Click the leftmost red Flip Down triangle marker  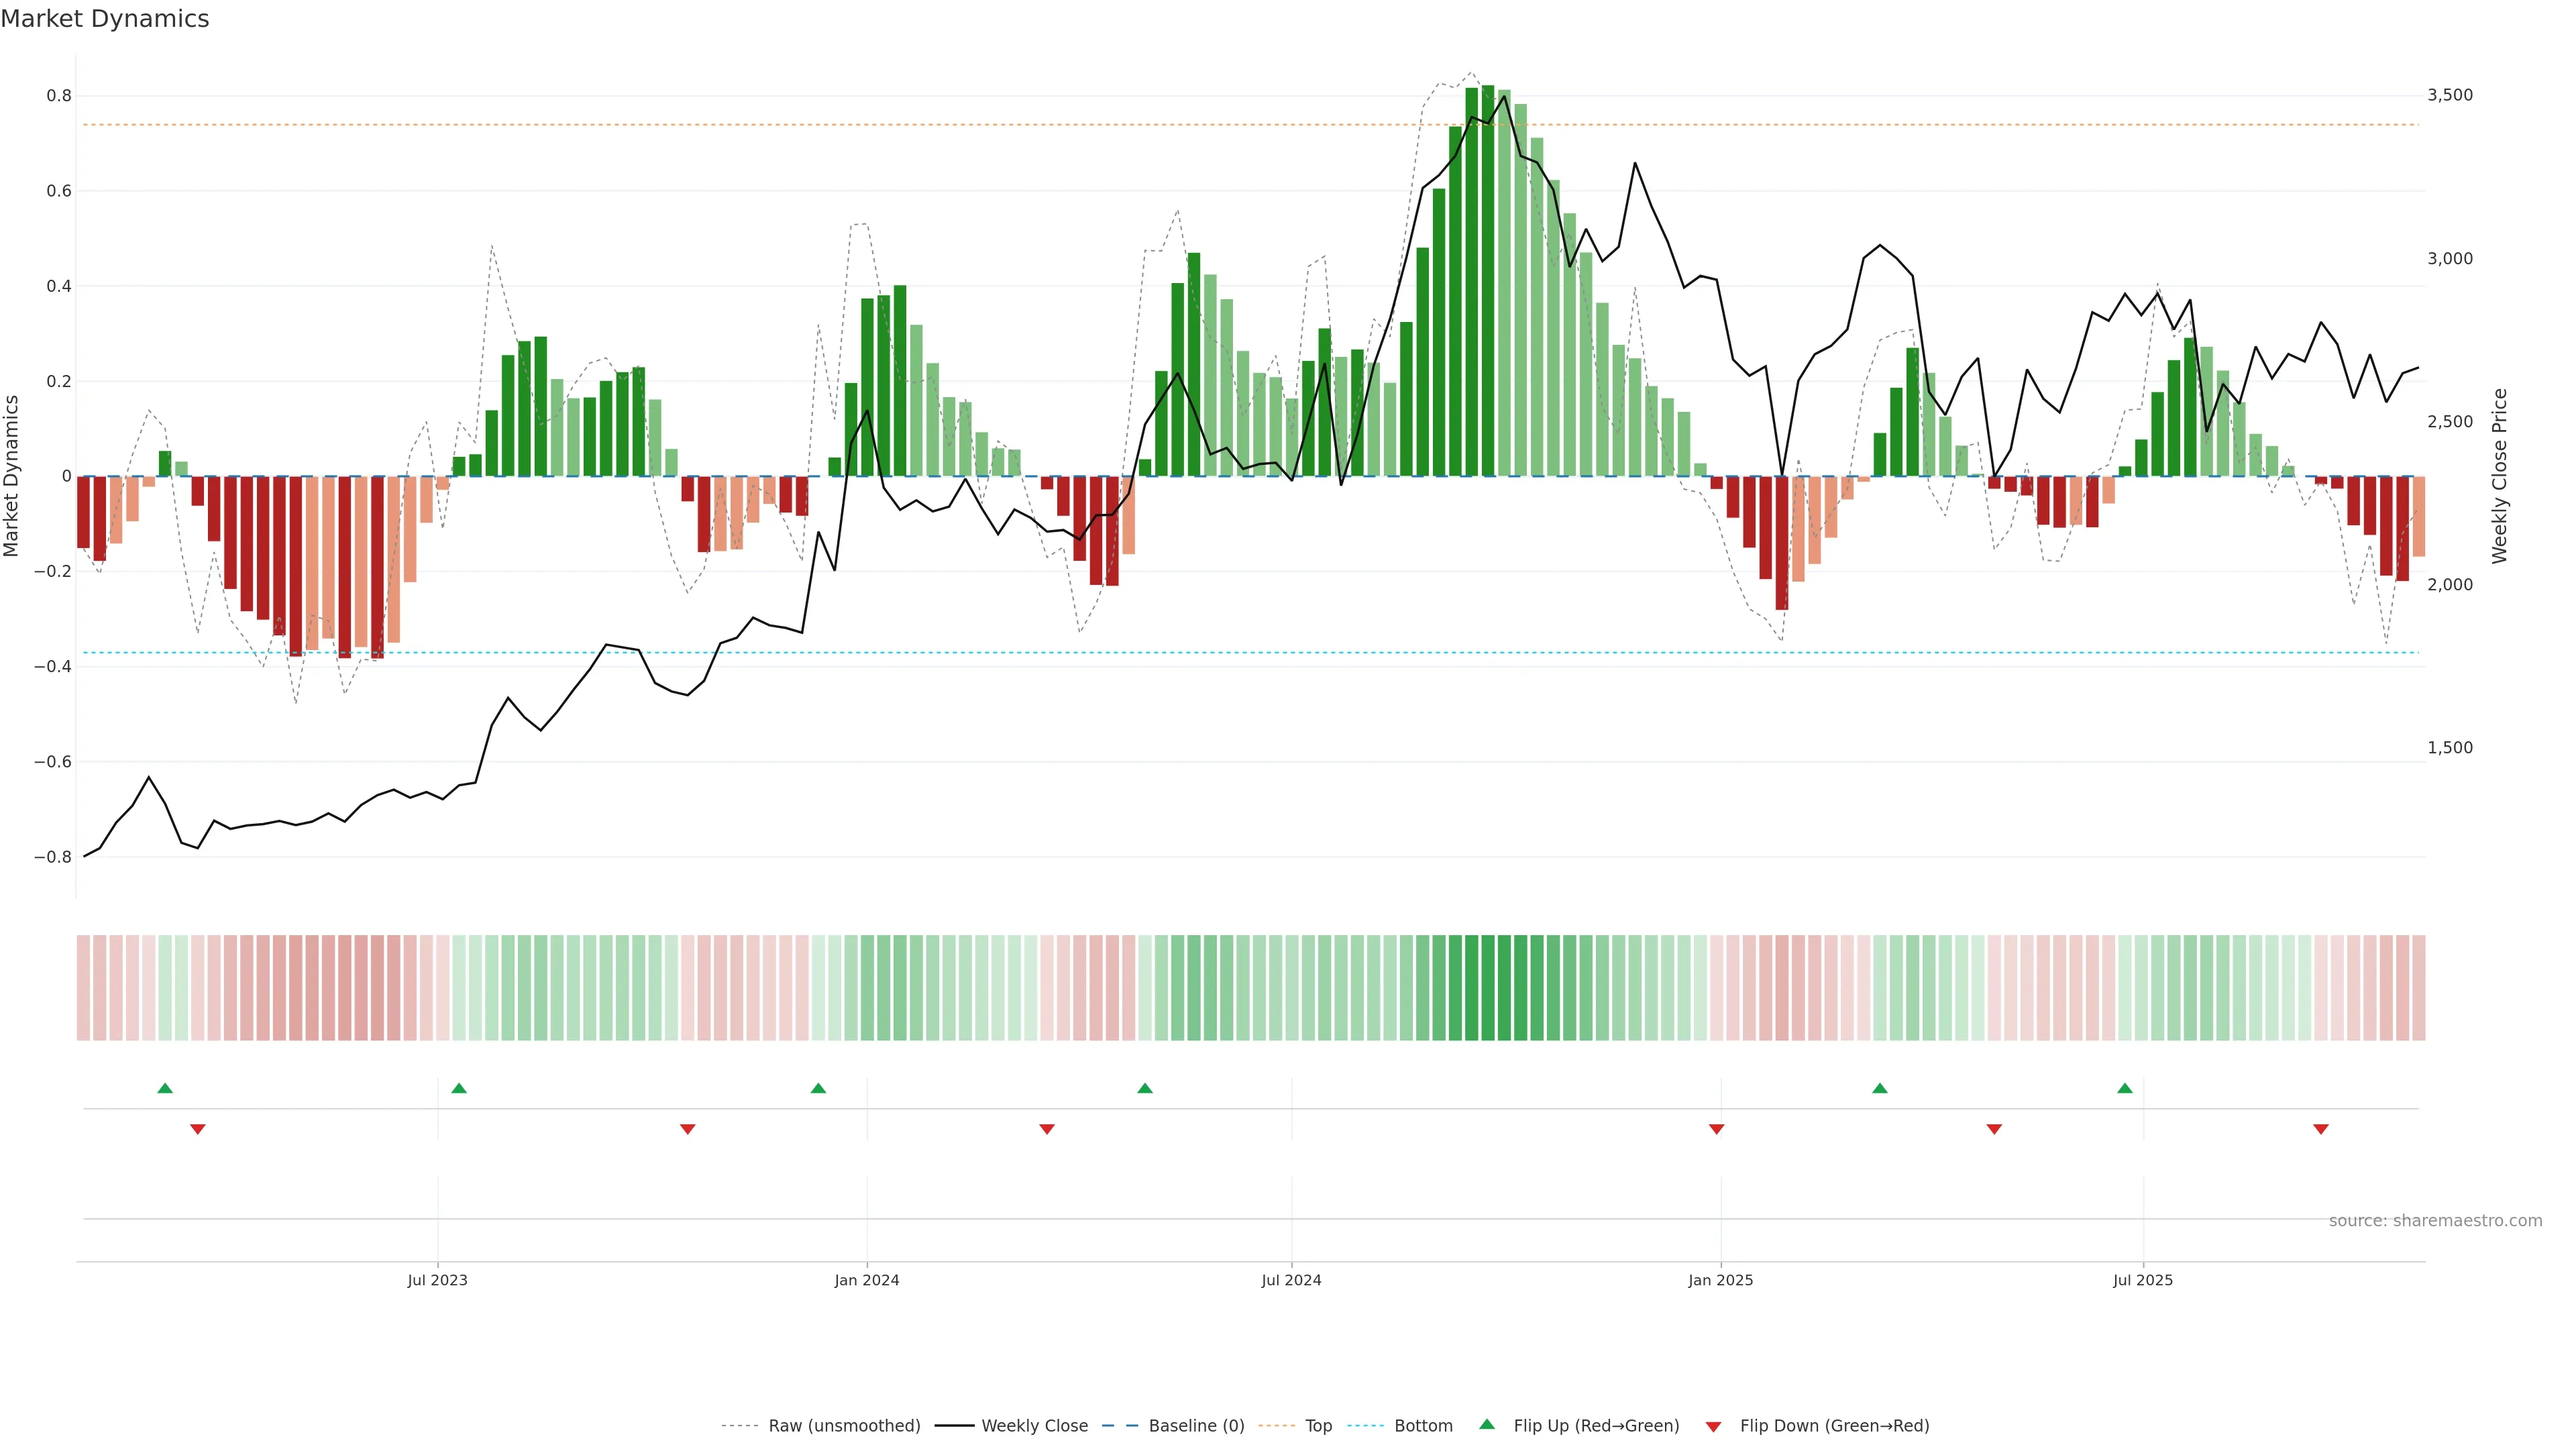point(198,1129)
